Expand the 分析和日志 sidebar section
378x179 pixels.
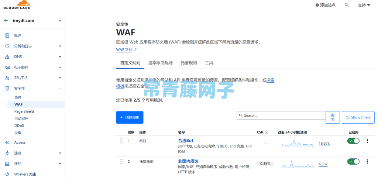[60, 46]
